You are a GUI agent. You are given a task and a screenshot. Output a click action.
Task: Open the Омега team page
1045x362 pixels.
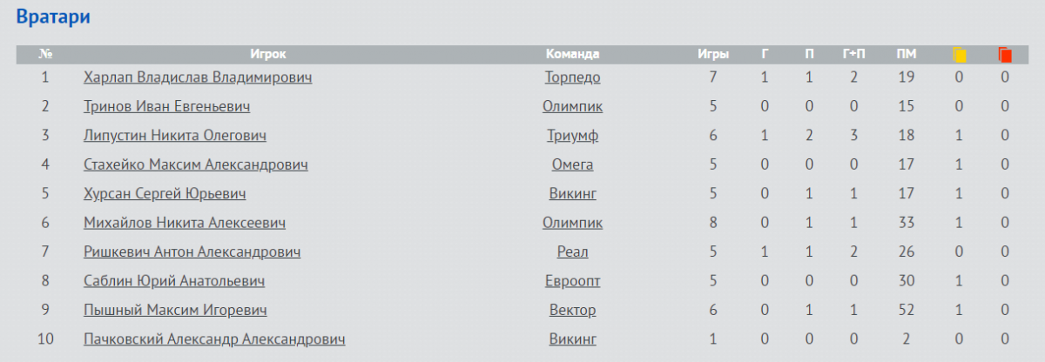(572, 164)
